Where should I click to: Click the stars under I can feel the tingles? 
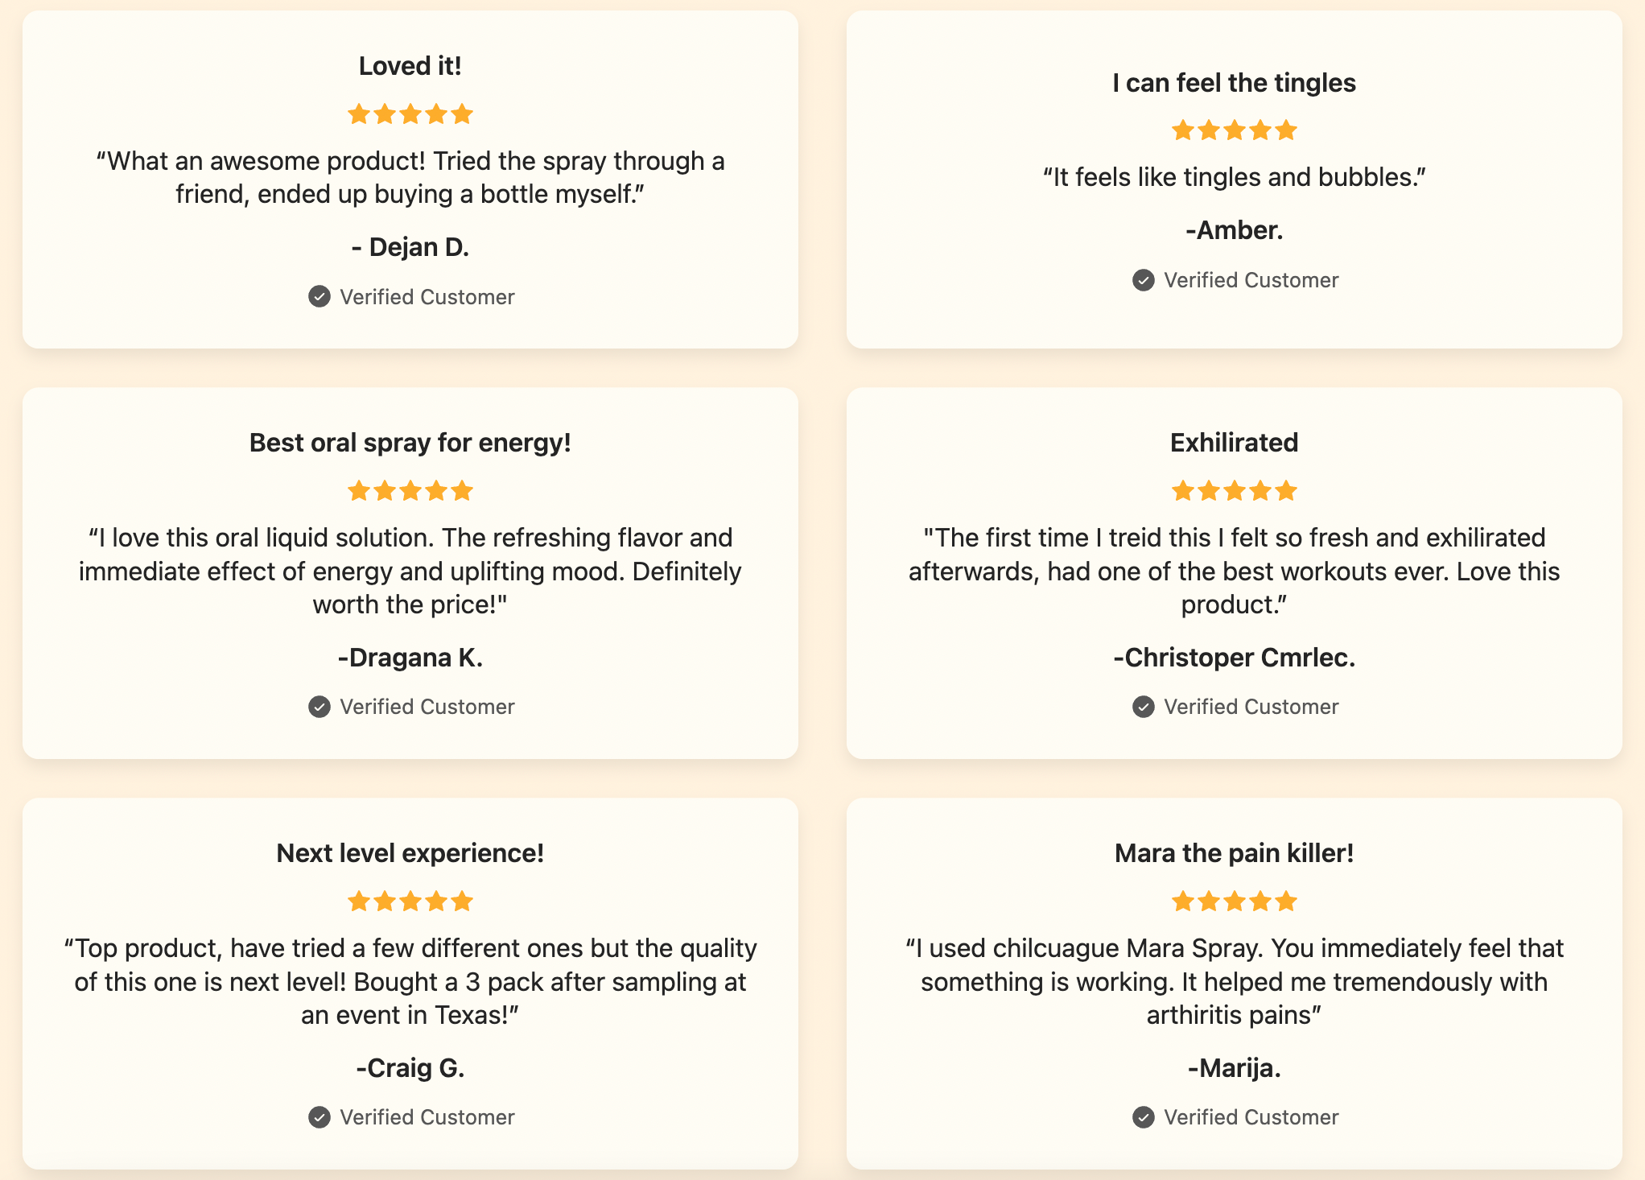point(1235,130)
